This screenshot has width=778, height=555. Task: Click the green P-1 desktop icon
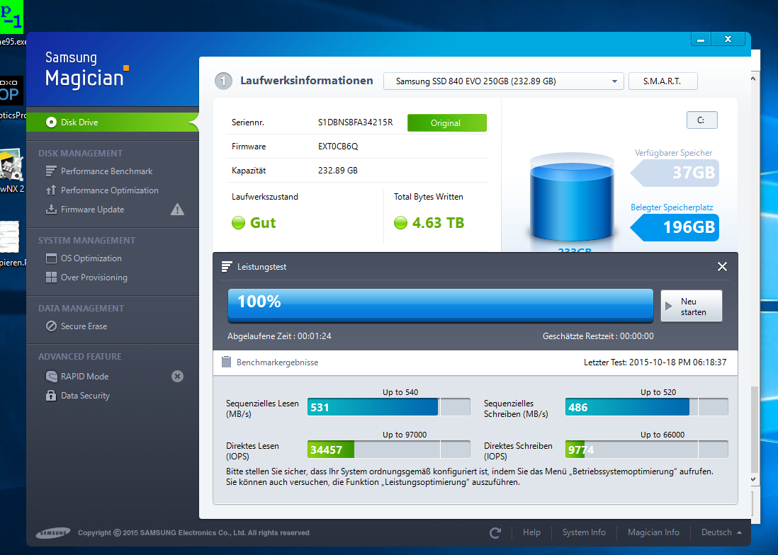[11, 17]
